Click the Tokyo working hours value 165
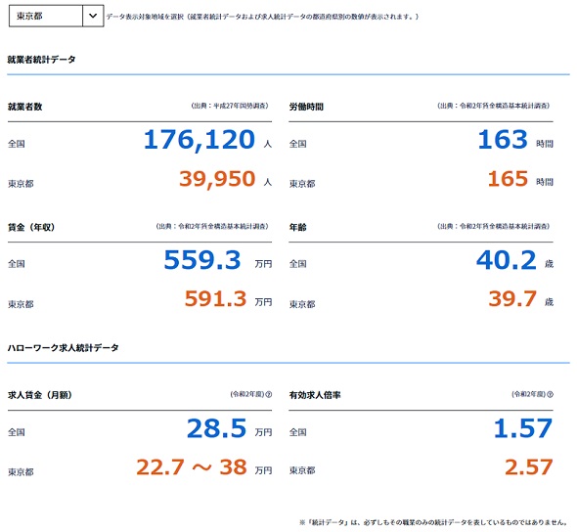Viewport: 577px width, 532px height. point(508,179)
